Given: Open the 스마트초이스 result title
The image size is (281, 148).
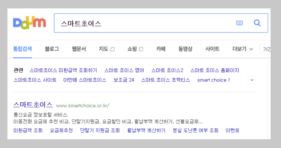Looking at the screenshot, I should click(33, 104).
